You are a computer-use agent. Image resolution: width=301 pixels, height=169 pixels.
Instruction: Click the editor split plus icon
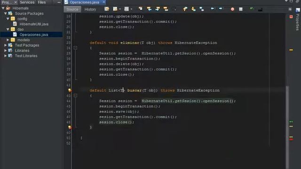(x=290, y=9)
